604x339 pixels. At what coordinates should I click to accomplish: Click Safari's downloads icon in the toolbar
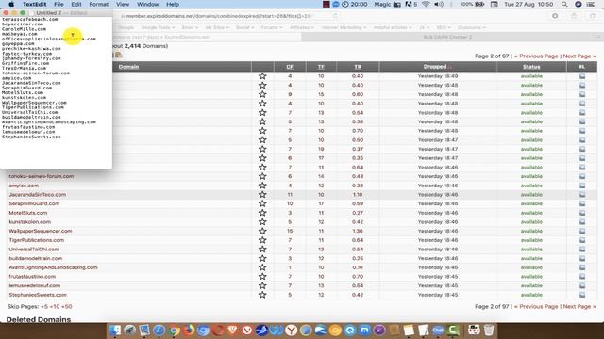(x=555, y=16)
